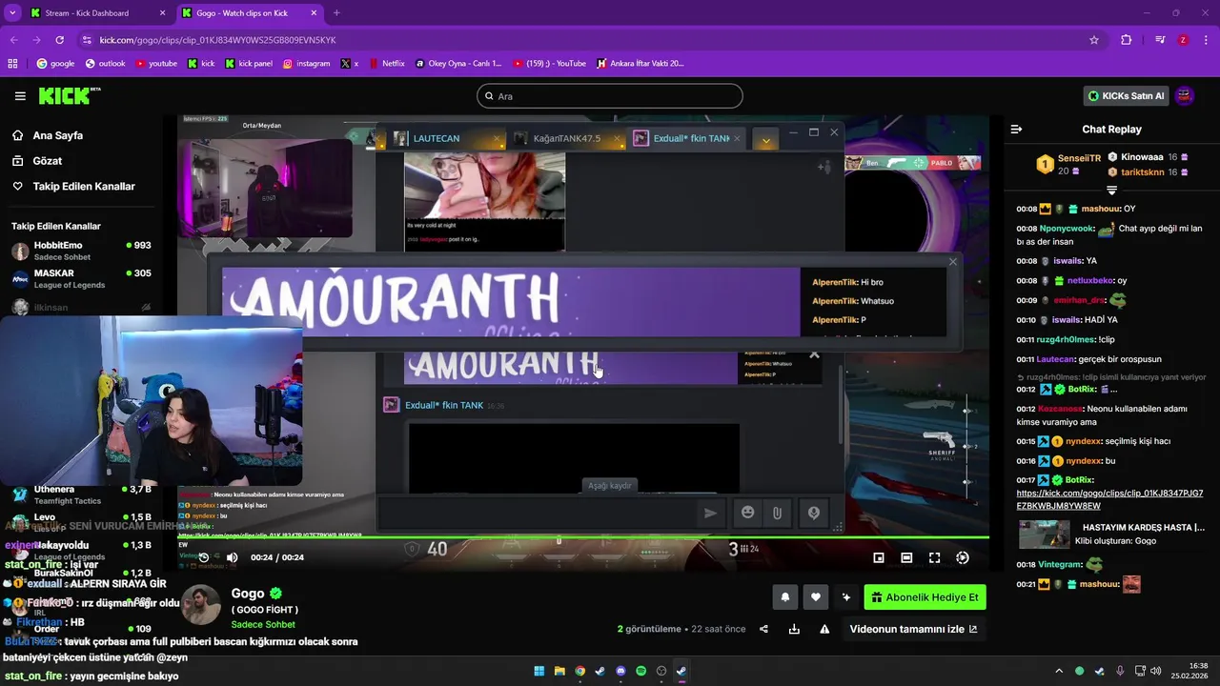
Task: Click KICKs Satın Al button
Action: click(x=1126, y=95)
